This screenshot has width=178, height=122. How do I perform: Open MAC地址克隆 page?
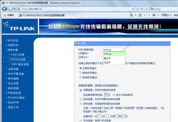pos(20,64)
